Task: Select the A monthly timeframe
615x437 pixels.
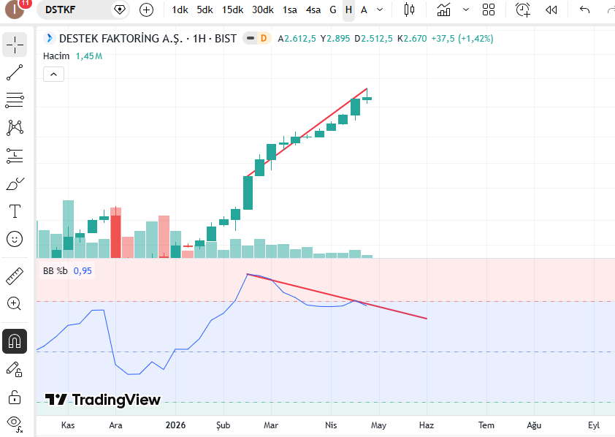Action: (364, 9)
